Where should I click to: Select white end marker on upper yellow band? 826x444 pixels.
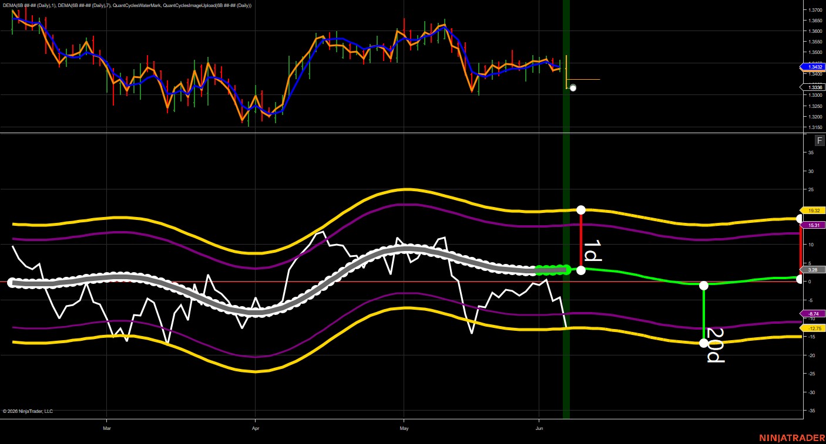tap(800, 219)
